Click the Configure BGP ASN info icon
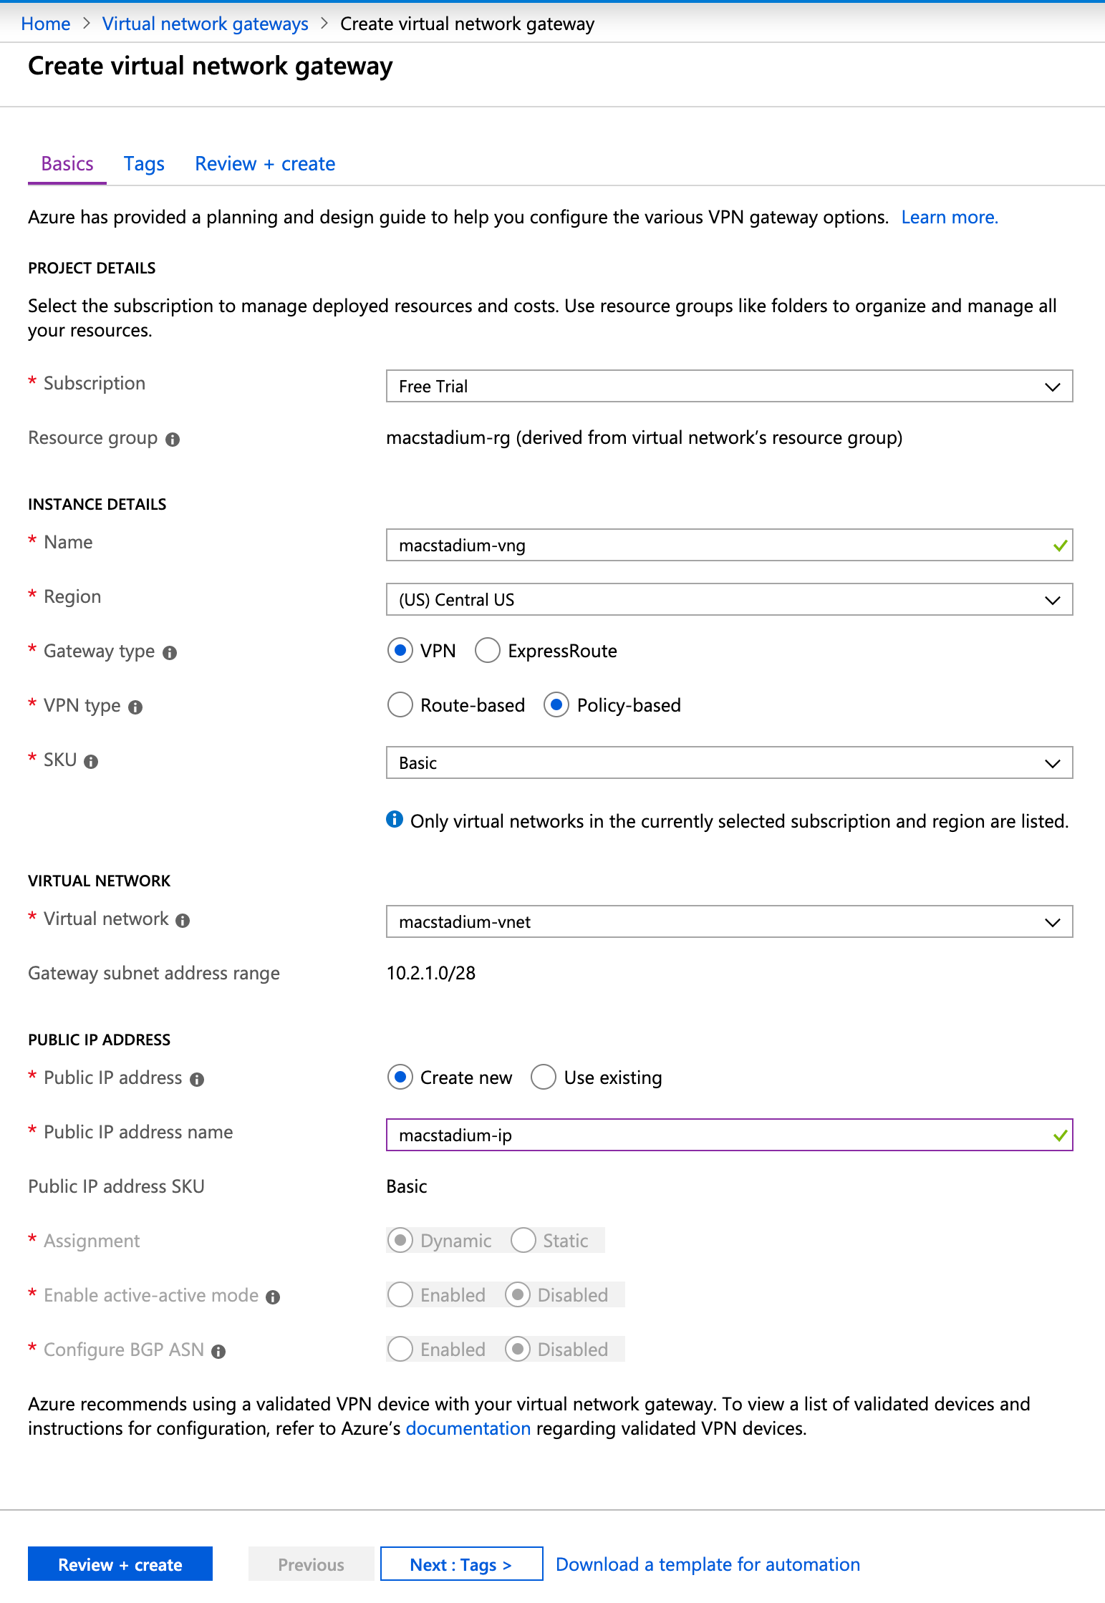The width and height of the screenshot is (1105, 1603). point(218,1350)
